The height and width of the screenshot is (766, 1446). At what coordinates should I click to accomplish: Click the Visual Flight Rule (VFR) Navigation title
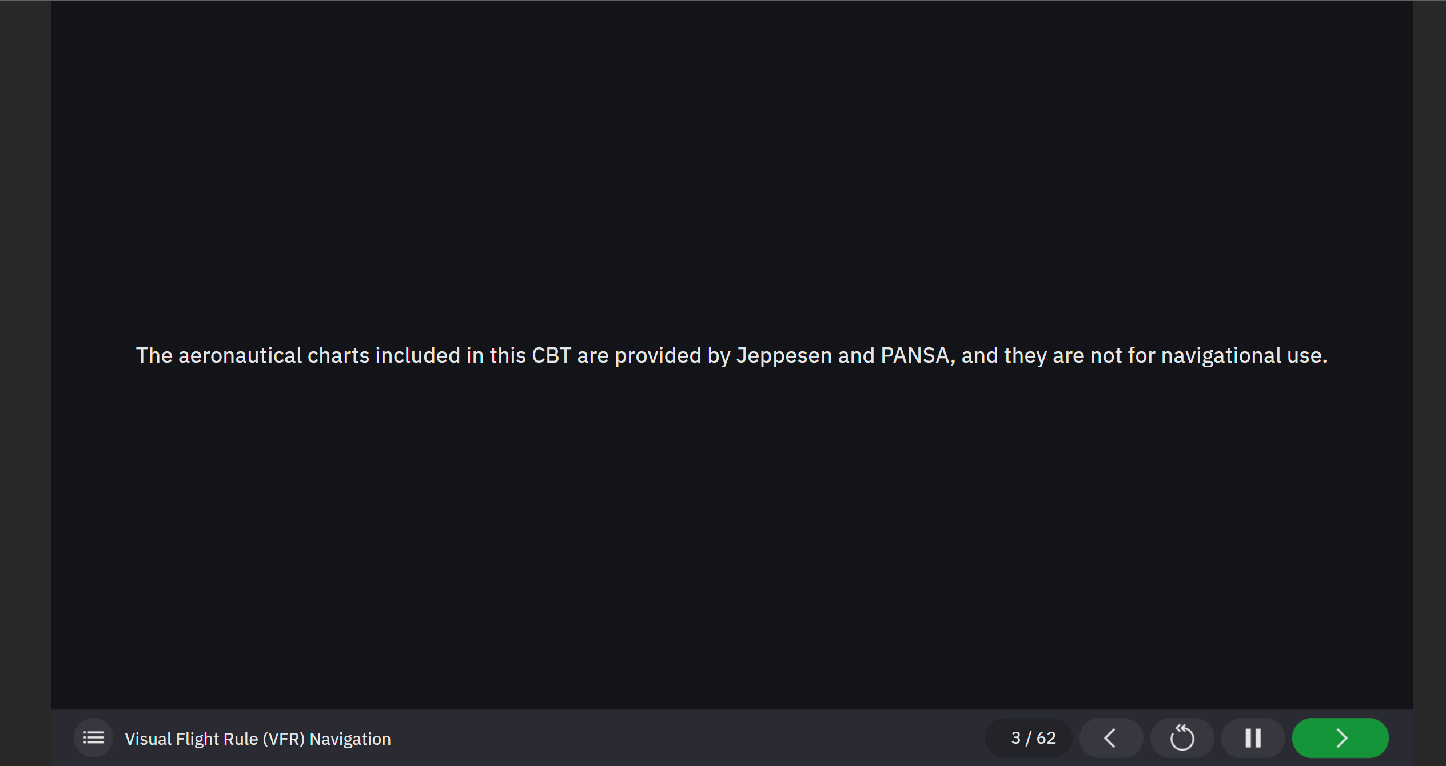258,739
